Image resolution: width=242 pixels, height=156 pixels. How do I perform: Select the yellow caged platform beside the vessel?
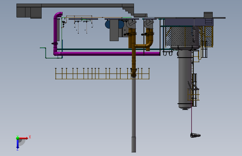[x=193, y=94]
